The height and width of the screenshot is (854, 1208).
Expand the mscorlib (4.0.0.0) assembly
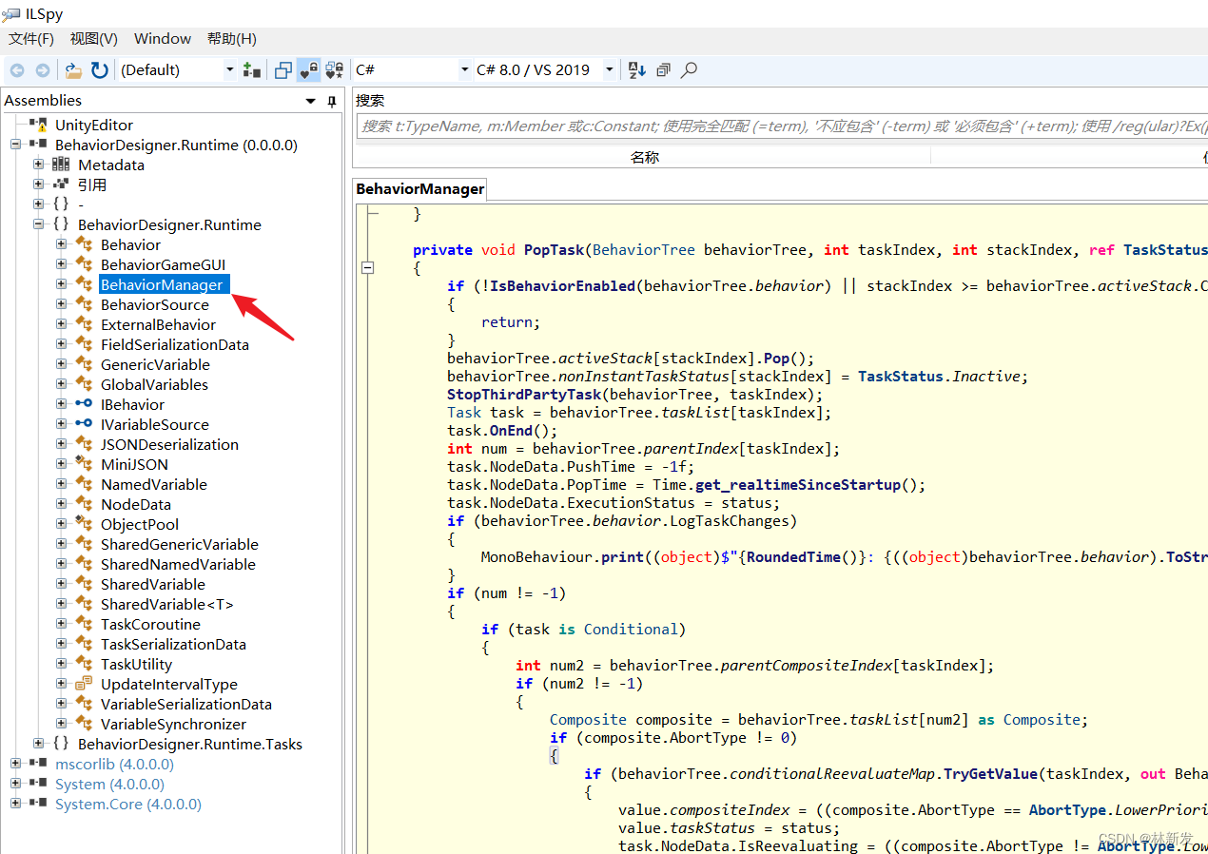tap(16, 764)
